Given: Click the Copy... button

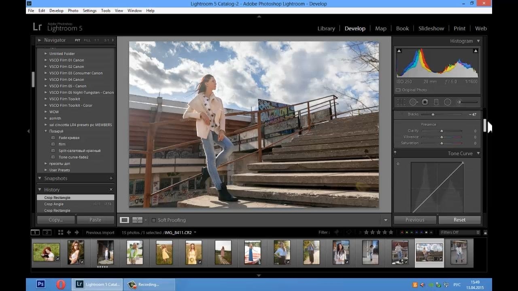Looking at the screenshot, I should pyautogui.click(x=56, y=220).
